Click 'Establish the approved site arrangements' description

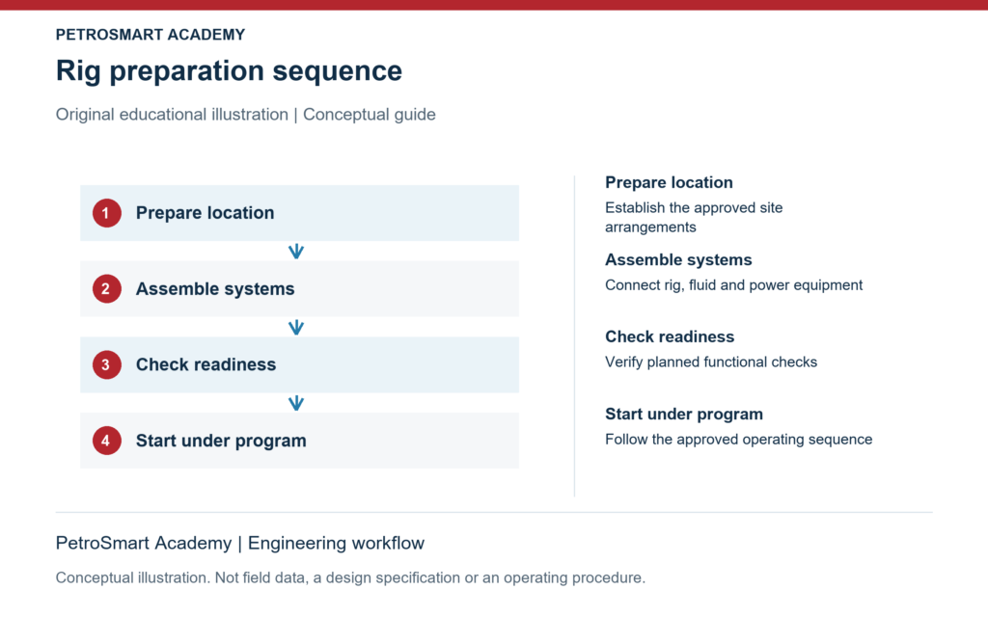point(694,217)
